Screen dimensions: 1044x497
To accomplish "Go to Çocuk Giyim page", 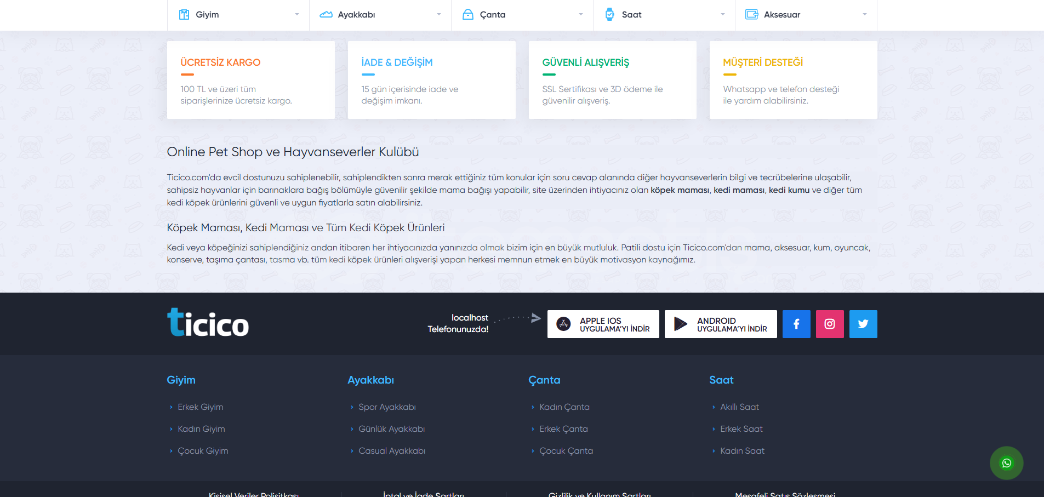I will coord(203,451).
